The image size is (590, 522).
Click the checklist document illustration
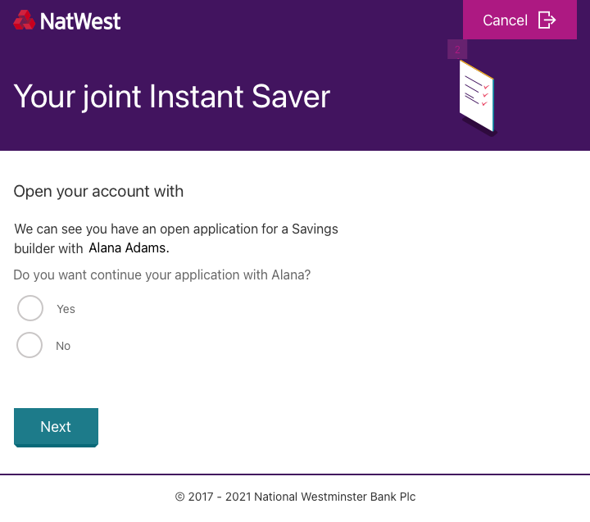(x=478, y=98)
